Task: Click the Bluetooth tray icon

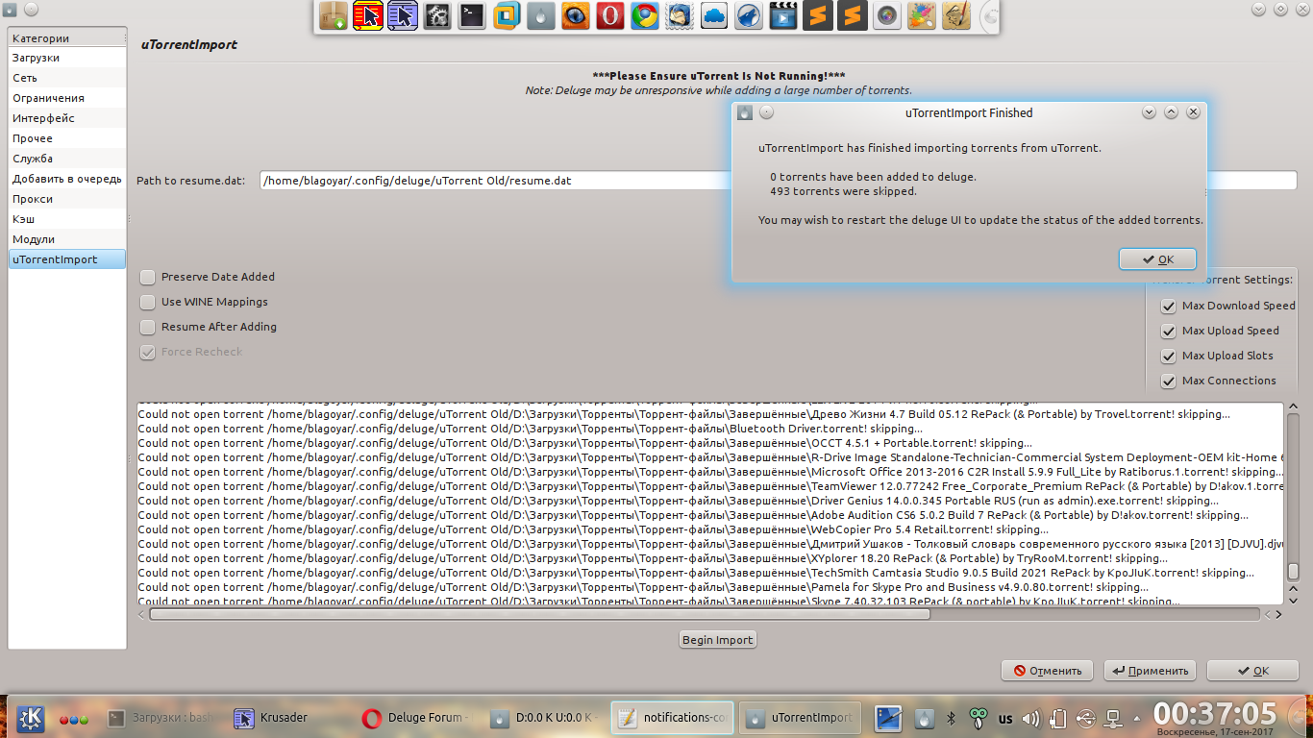Action: click(952, 718)
